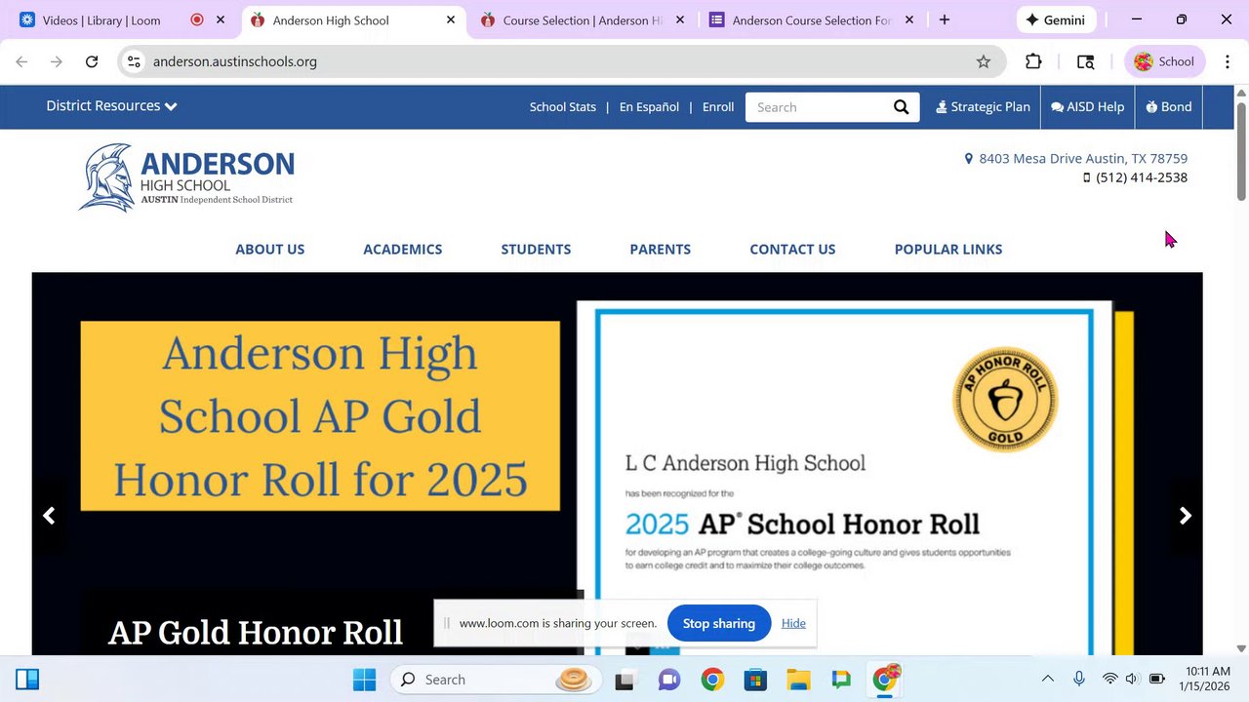Go to the previous carousel slide
Viewport: 1249px width, 702px height.
(49, 516)
